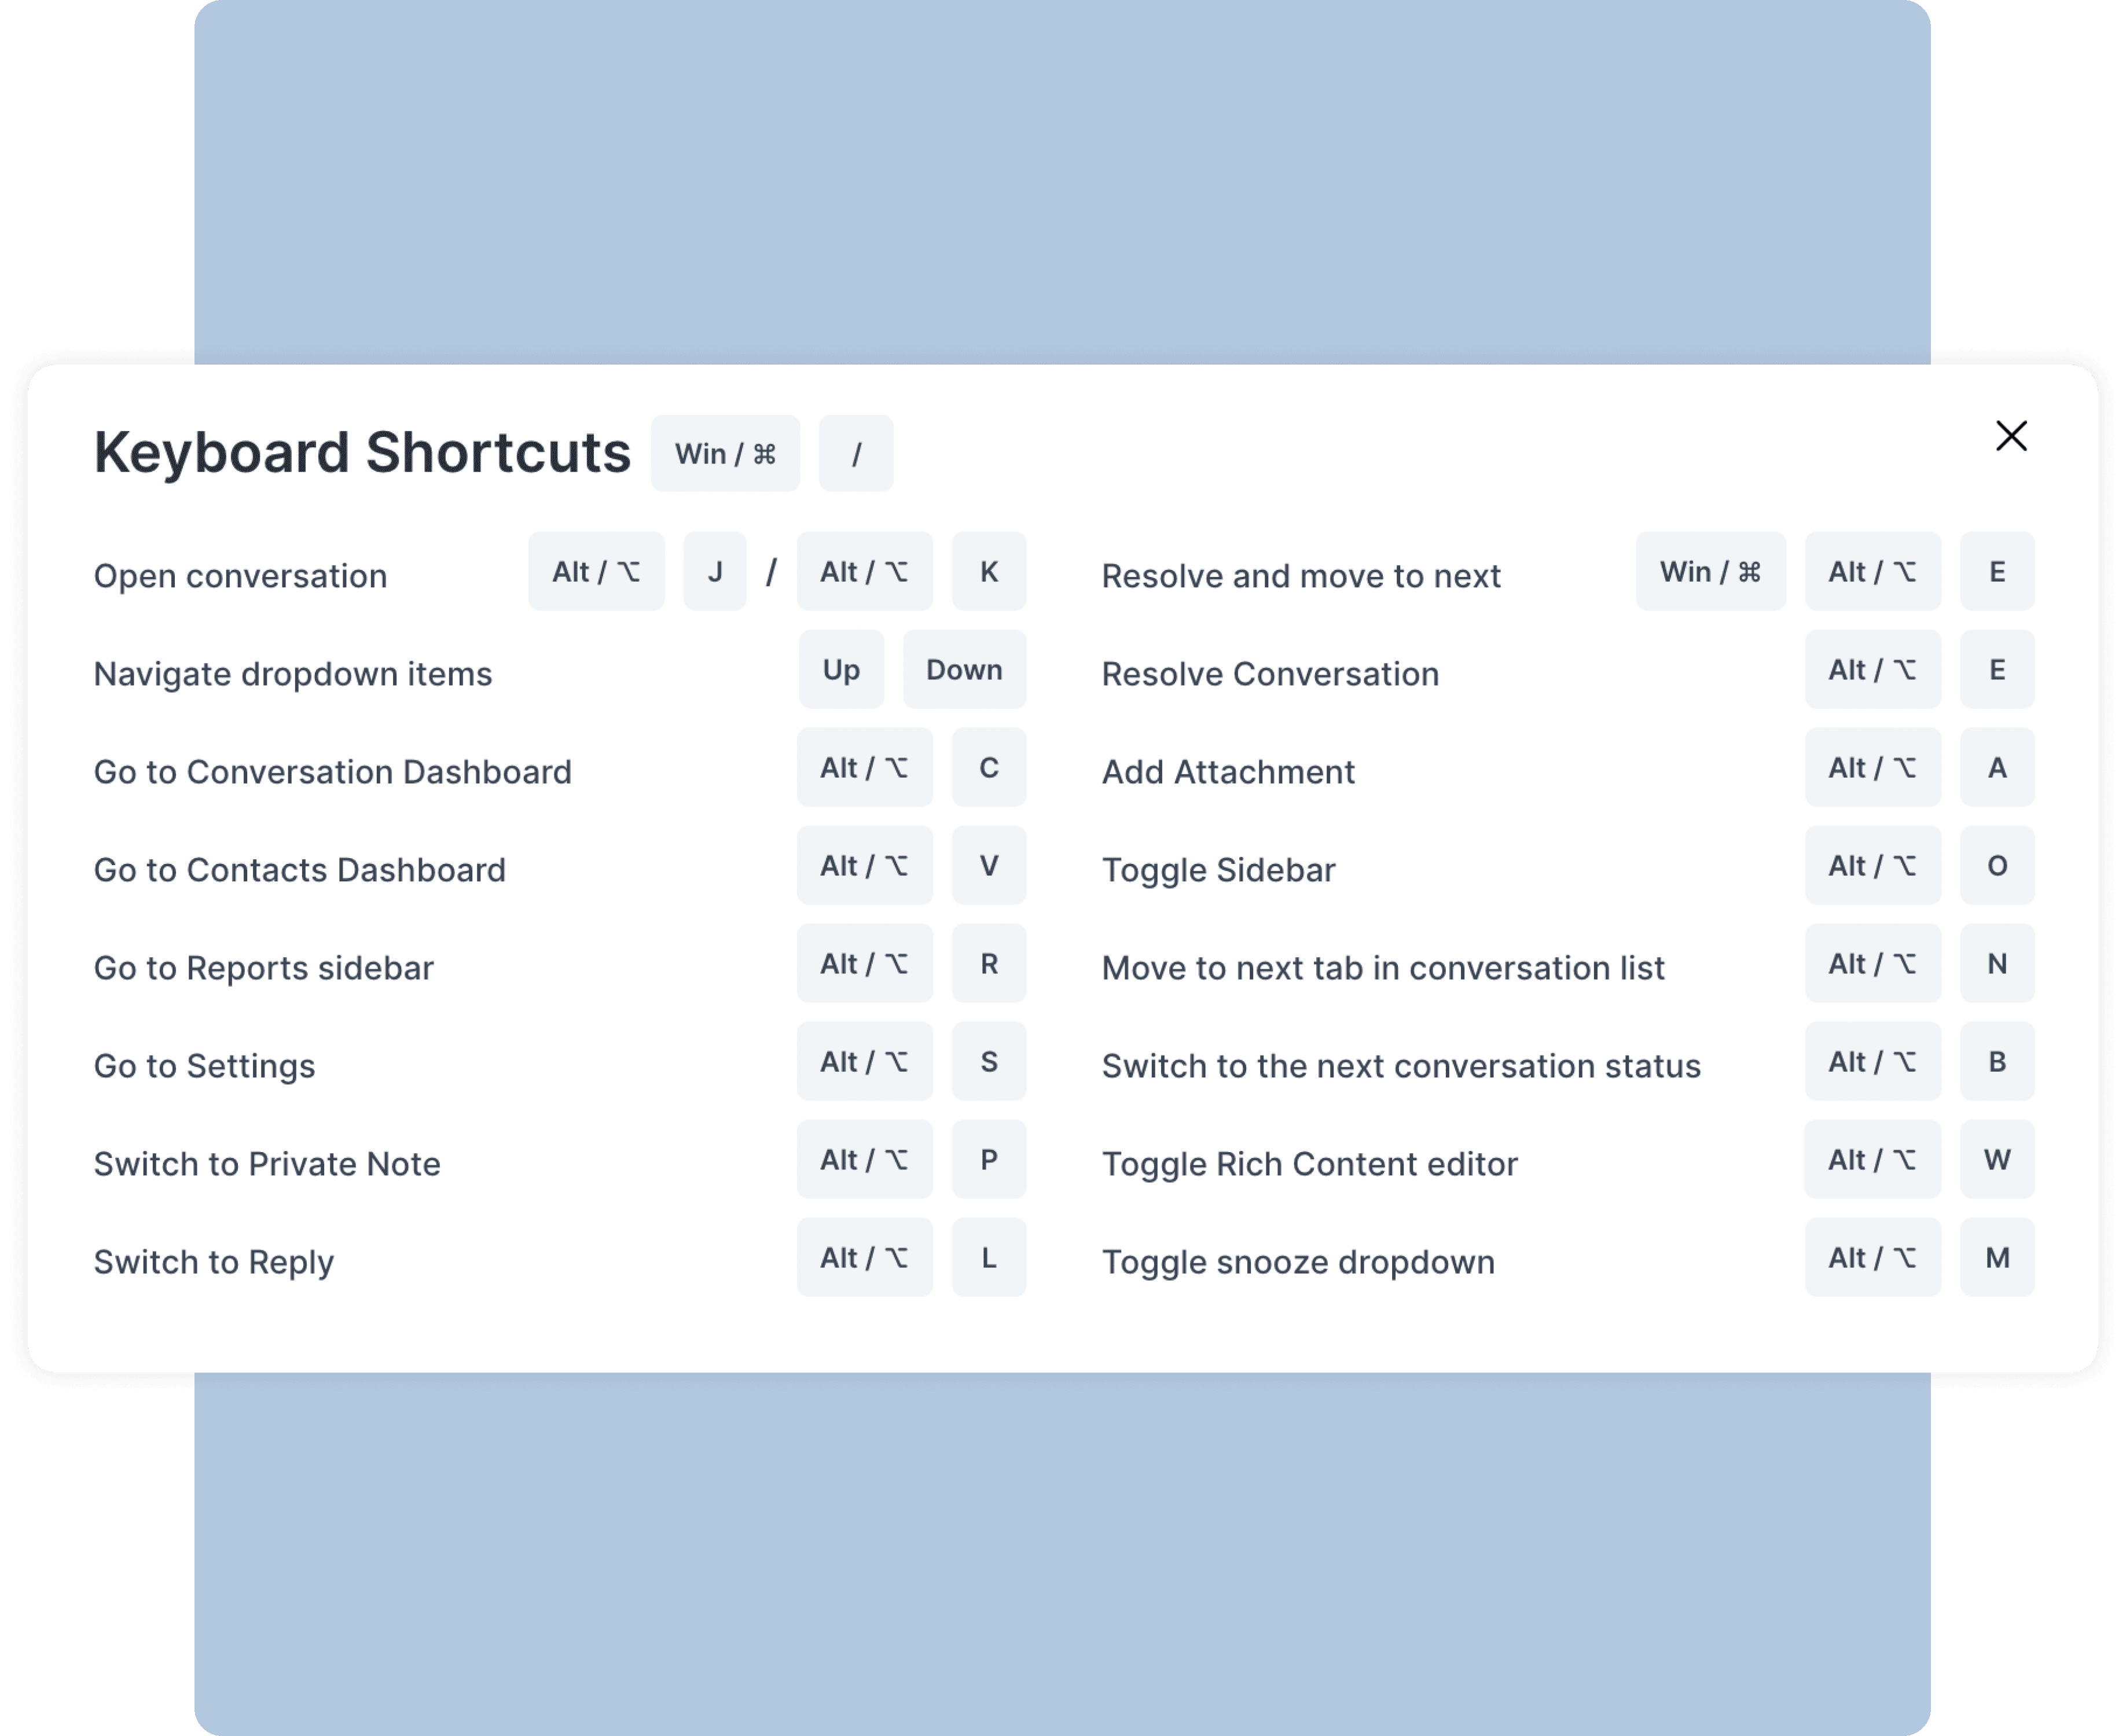The height and width of the screenshot is (1736, 2126).
Task: Click the R key badge for Go to Reports sidebar
Action: pos(988,963)
